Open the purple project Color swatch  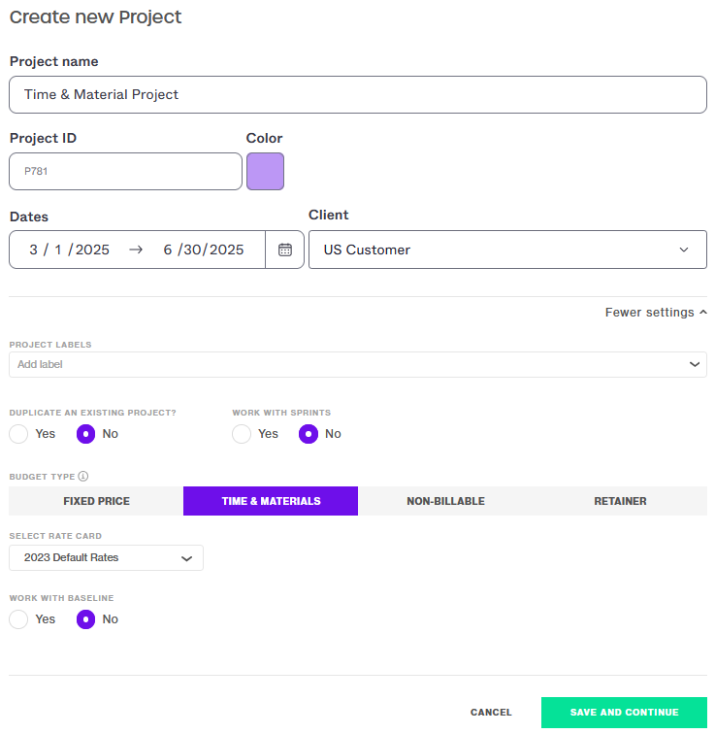(x=265, y=171)
